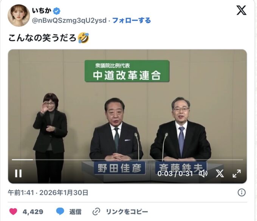Pause the video playback
Image resolution: width=257 pixels, height=221 pixels.
click(x=18, y=173)
